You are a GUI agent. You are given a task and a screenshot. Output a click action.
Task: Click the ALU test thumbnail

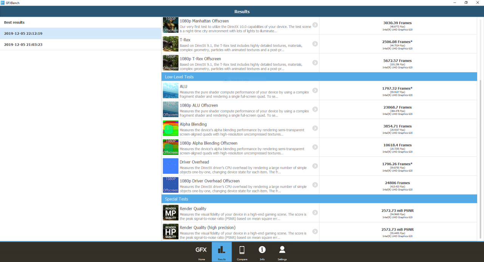(x=171, y=90)
